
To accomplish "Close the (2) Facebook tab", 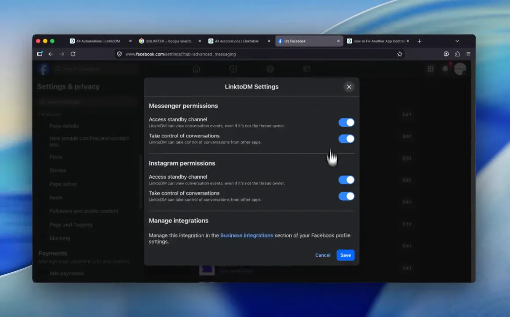I will click(x=338, y=41).
